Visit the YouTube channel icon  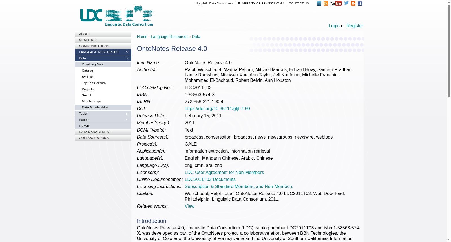point(336,3)
